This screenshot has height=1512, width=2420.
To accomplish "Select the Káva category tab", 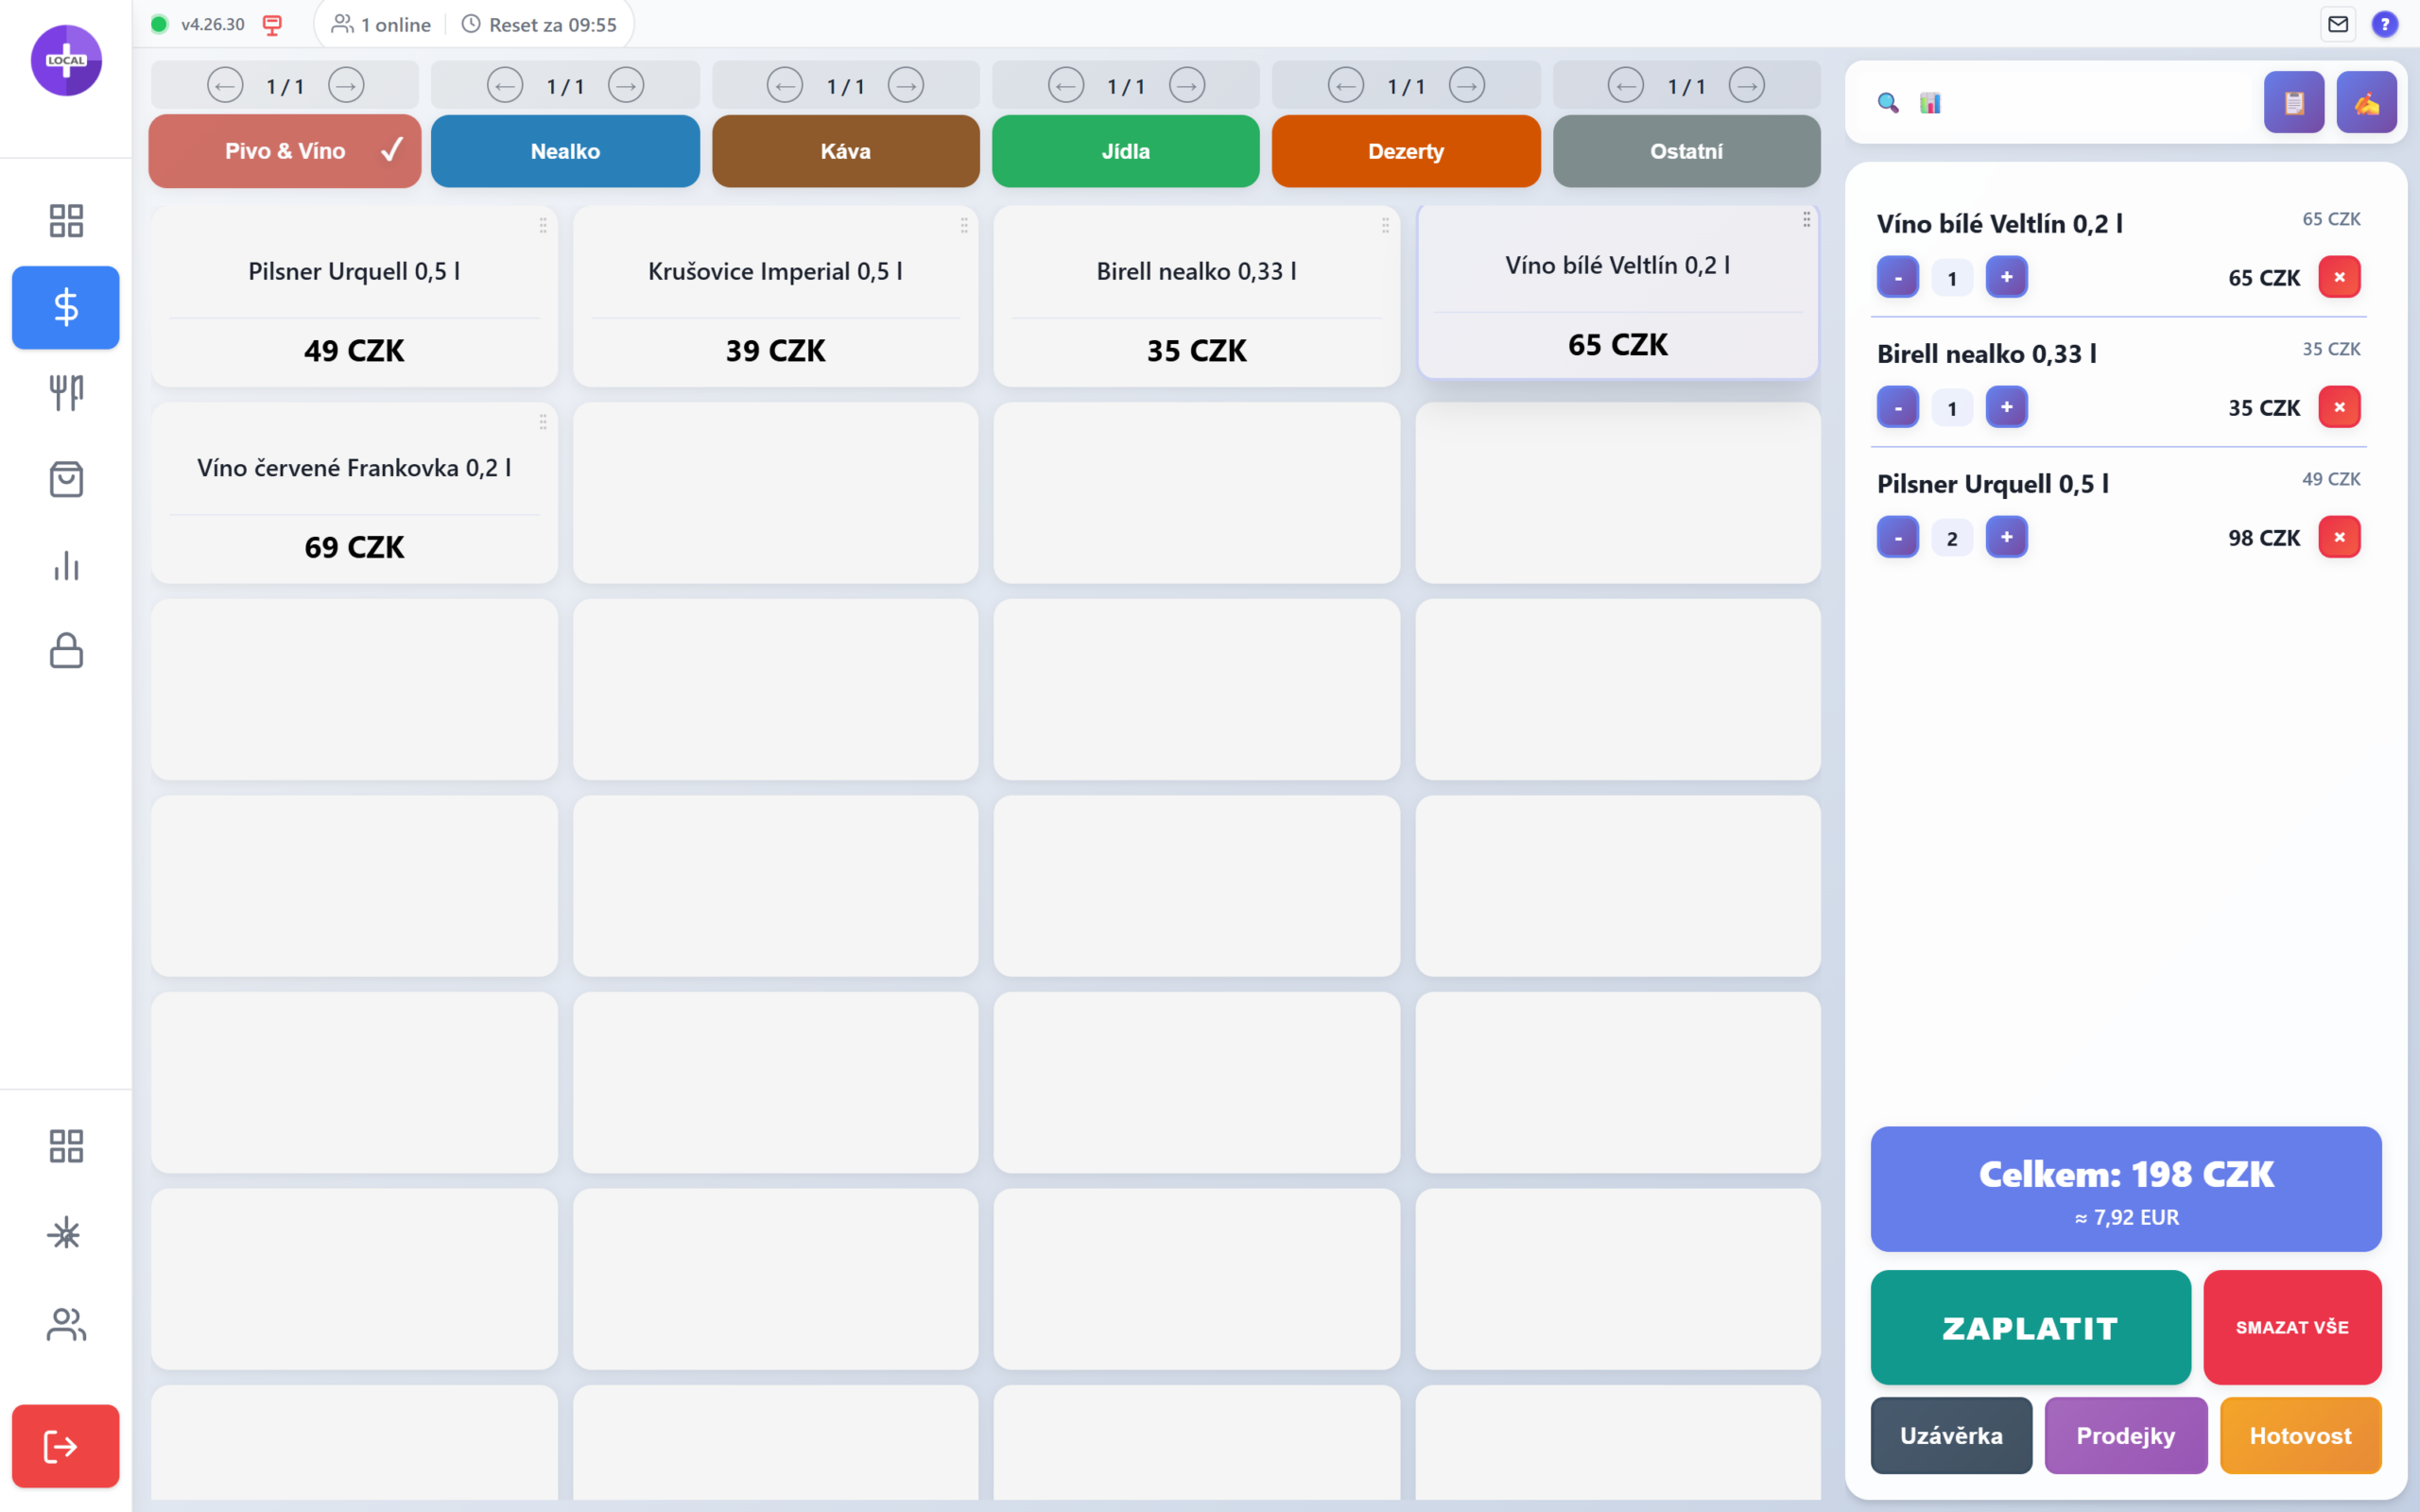I will coord(846,151).
